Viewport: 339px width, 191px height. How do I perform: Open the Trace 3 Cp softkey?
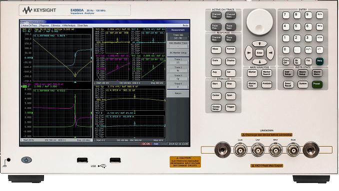[178, 77]
